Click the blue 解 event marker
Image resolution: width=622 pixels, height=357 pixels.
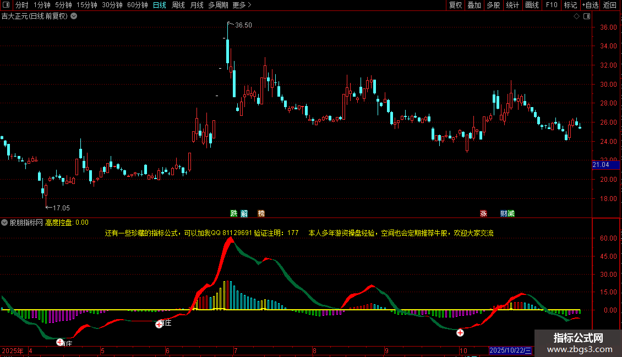pyautogui.click(x=244, y=214)
